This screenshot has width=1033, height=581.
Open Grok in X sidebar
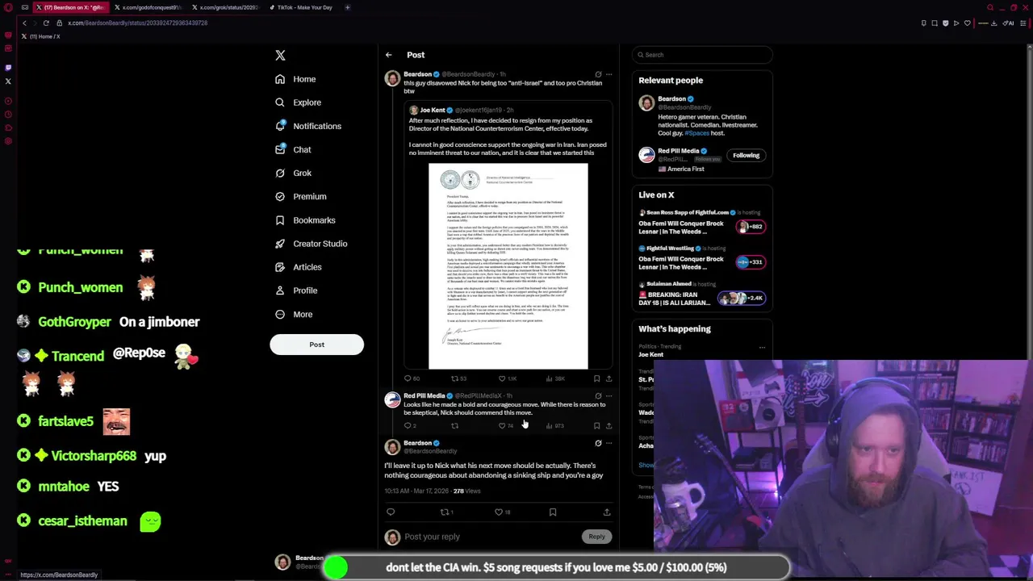tap(293, 173)
